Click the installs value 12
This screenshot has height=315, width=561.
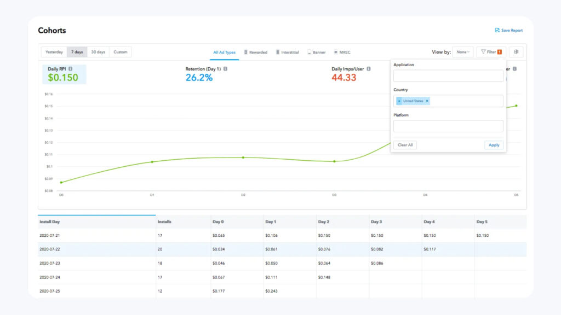pyautogui.click(x=160, y=291)
